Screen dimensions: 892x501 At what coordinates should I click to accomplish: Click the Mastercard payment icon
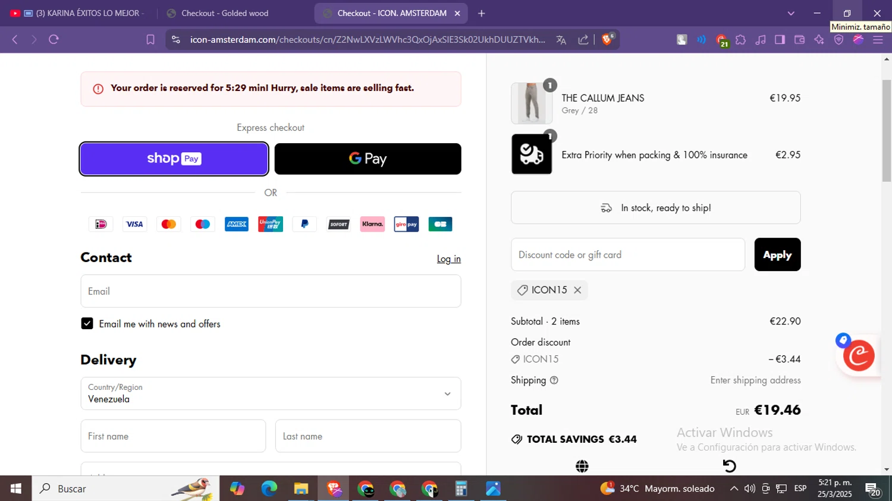pos(168,224)
